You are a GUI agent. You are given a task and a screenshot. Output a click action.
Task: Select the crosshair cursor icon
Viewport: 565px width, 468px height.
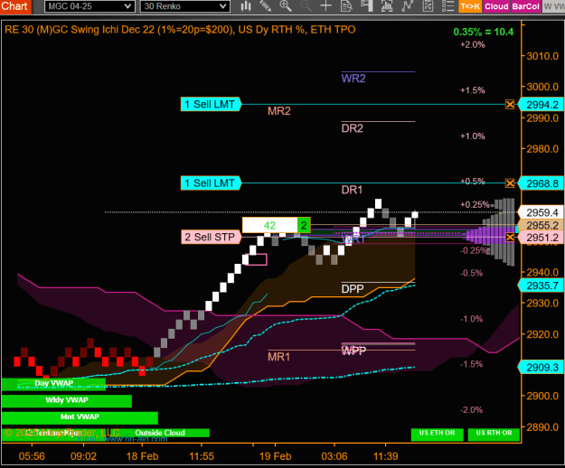(x=325, y=6)
